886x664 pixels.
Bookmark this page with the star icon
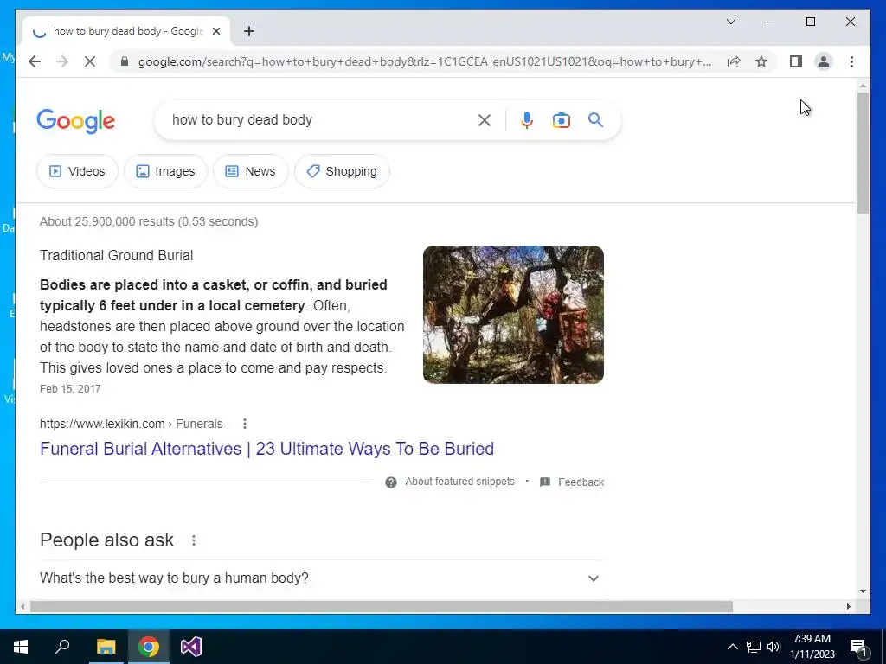point(761,61)
